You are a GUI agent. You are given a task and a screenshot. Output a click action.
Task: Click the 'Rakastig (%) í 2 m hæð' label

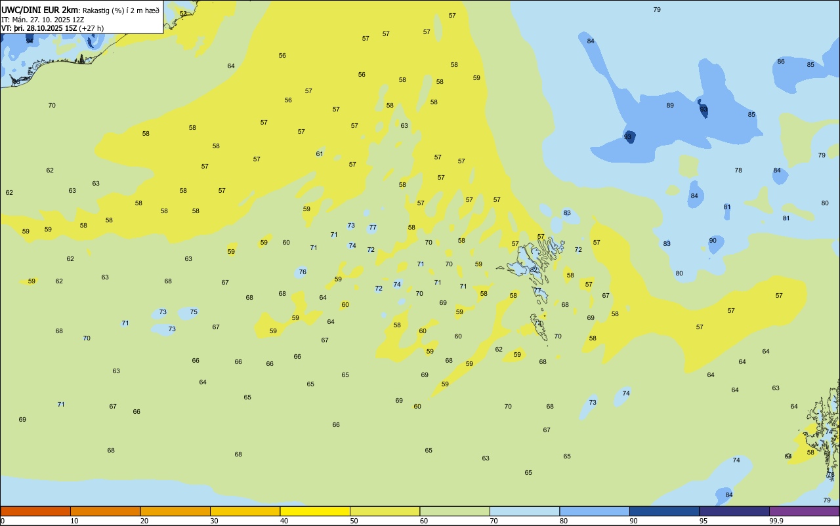121,10
